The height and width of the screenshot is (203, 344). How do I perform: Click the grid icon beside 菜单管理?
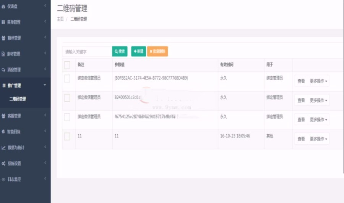click(x=3, y=22)
